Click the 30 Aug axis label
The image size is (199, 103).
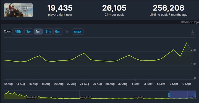tap(123, 84)
